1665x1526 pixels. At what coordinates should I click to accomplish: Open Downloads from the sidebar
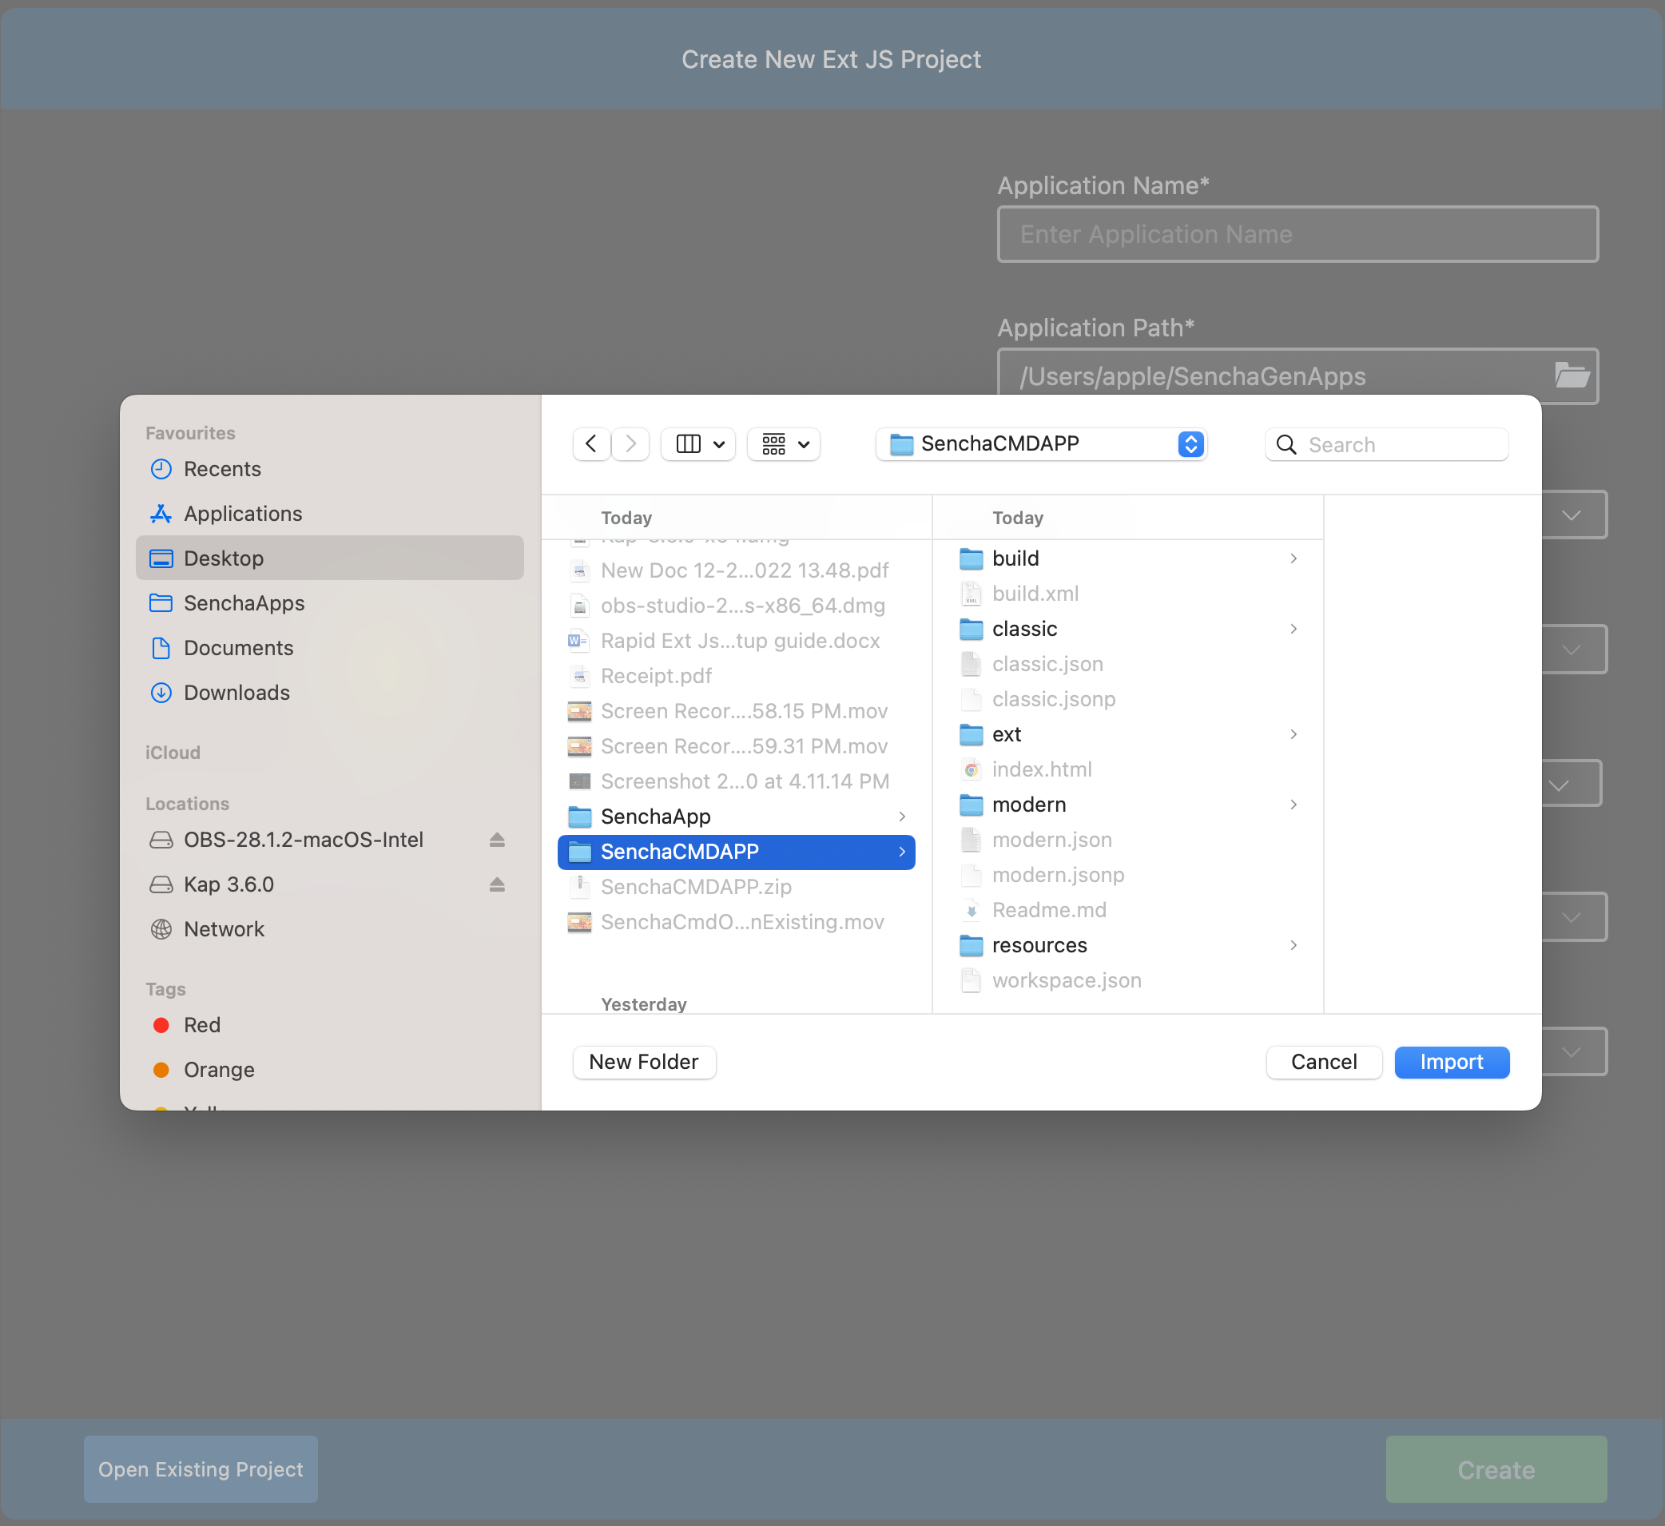(x=236, y=693)
